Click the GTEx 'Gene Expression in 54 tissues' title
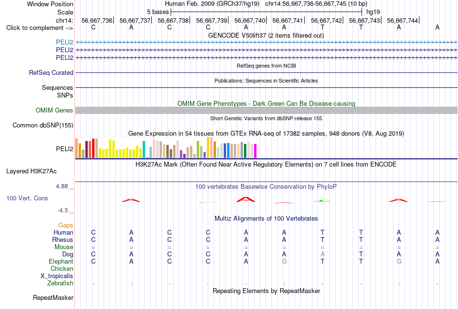The height and width of the screenshot is (309, 458). [x=266, y=134]
